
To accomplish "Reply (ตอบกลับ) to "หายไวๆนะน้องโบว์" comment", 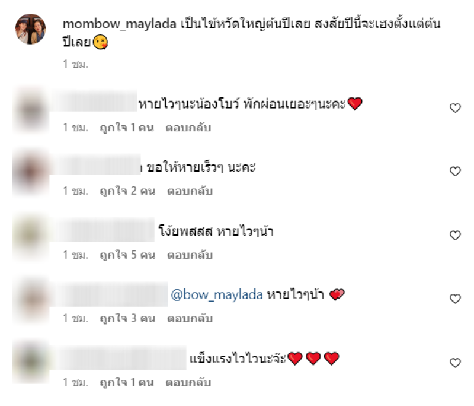I will click(x=188, y=128).
